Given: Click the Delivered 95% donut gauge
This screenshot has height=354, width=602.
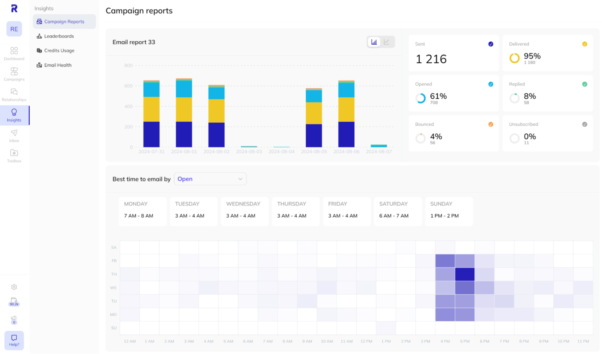Looking at the screenshot, I should 514,58.
